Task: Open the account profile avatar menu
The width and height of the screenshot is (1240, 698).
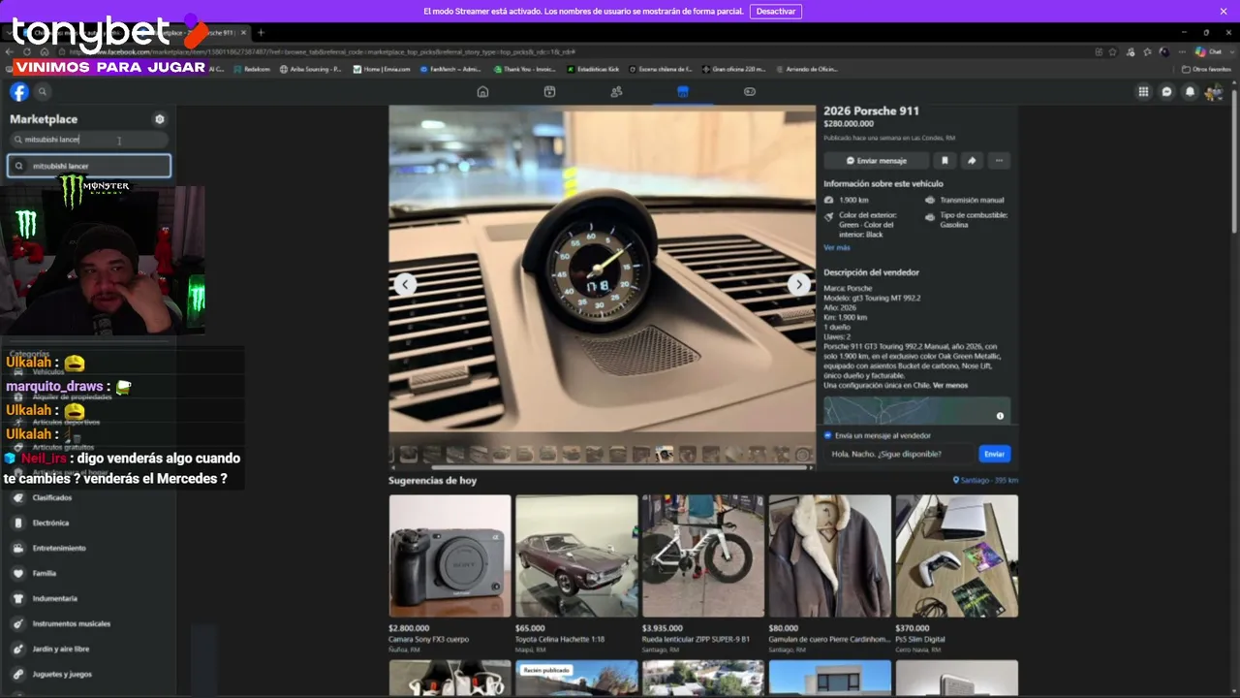Action: [1214, 92]
